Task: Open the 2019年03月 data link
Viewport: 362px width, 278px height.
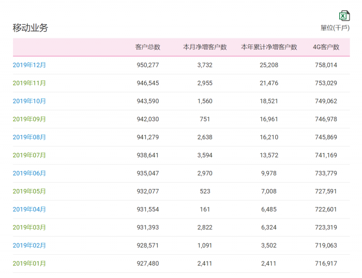Action: click(x=29, y=228)
